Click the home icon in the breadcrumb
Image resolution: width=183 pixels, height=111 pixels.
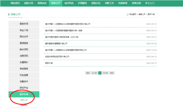click(127, 14)
